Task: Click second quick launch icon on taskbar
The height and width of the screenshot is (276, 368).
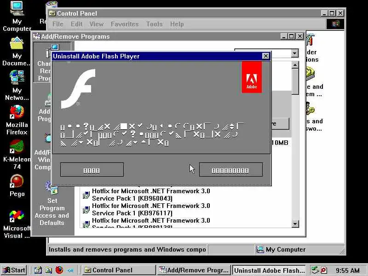Action: click(x=49, y=270)
